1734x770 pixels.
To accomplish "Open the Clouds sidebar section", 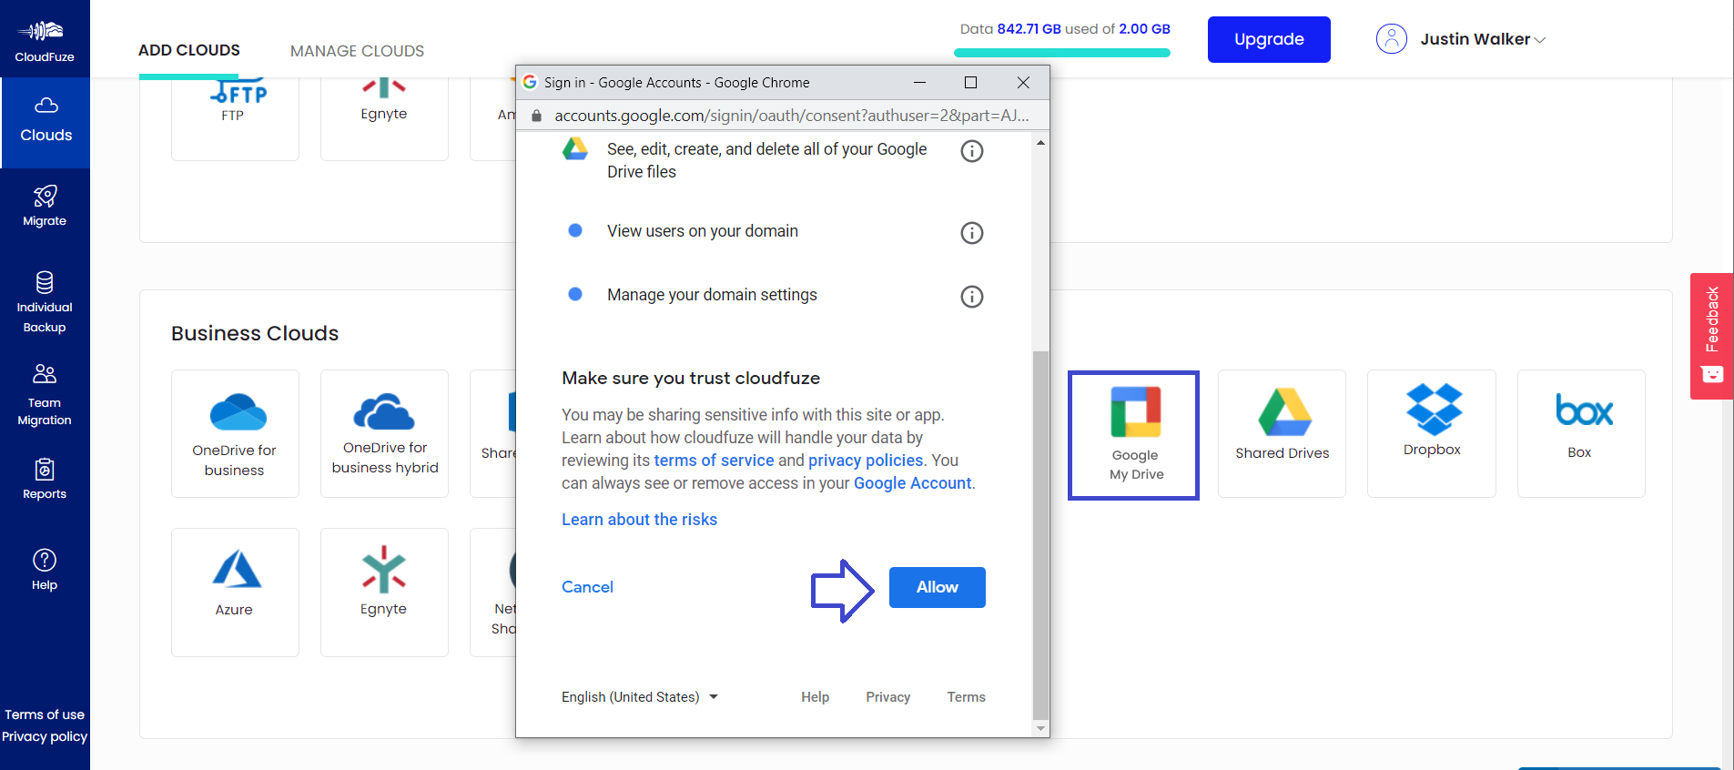I will (x=46, y=122).
